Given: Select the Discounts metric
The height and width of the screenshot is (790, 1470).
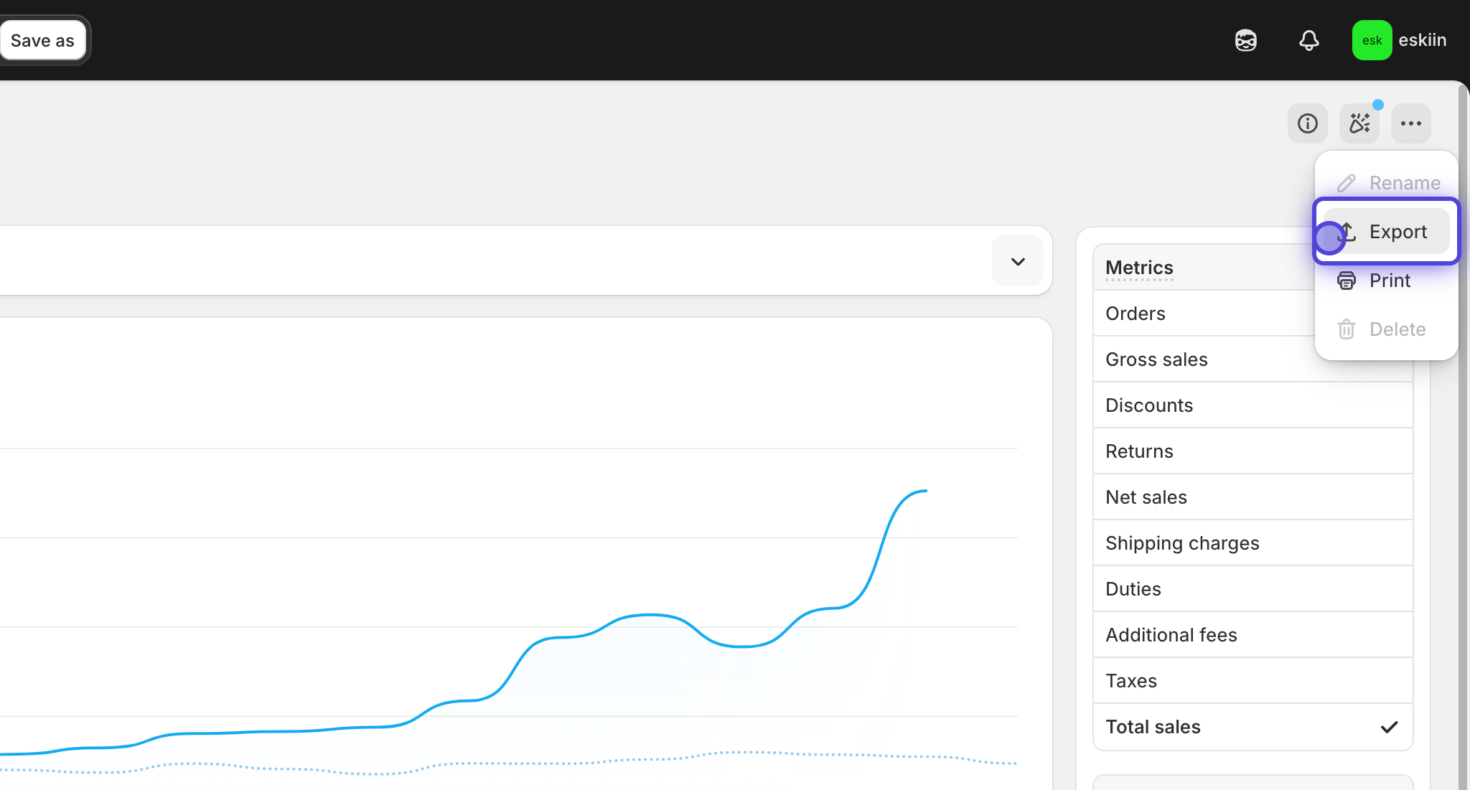Looking at the screenshot, I should point(1253,405).
